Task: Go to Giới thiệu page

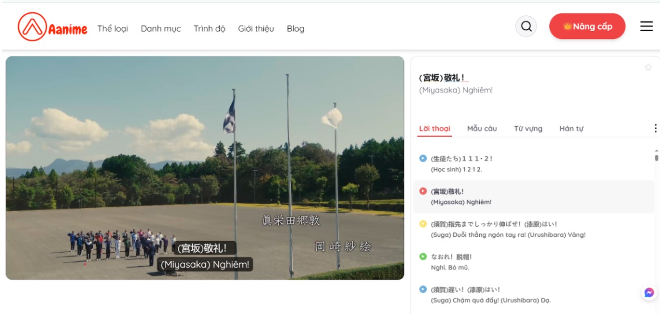Action: pyautogui.click(x=256, y=29)
